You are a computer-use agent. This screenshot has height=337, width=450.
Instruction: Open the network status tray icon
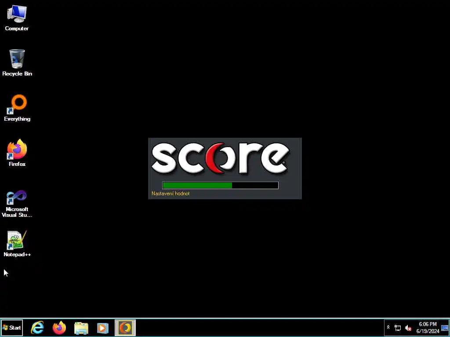[397, 327]
